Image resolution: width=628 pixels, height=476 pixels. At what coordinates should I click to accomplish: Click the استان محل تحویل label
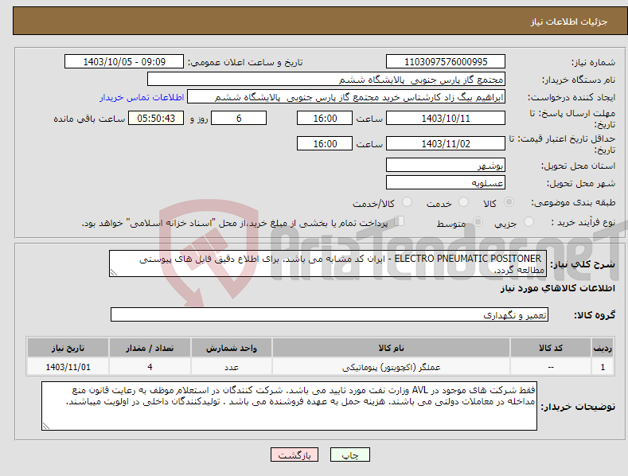579,166
